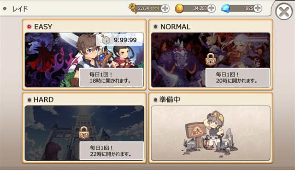Viewport: 295px width, 170px height.
Task: Select the NORMAL difficulty radio indicator
Action: point(155,27)
